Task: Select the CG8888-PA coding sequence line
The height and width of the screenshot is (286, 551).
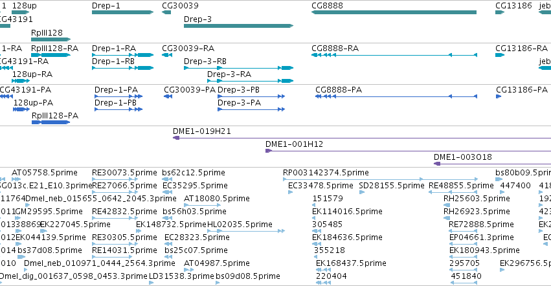Action: (x=396, y=96)
